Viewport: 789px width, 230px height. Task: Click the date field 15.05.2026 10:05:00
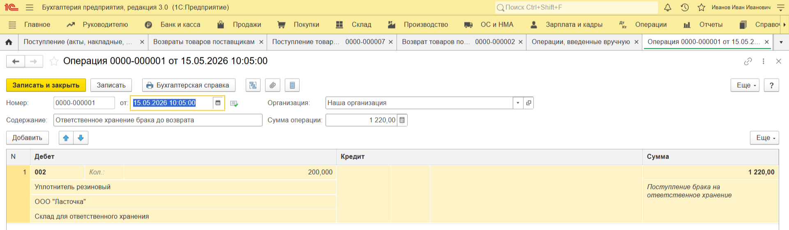(172, 103)
